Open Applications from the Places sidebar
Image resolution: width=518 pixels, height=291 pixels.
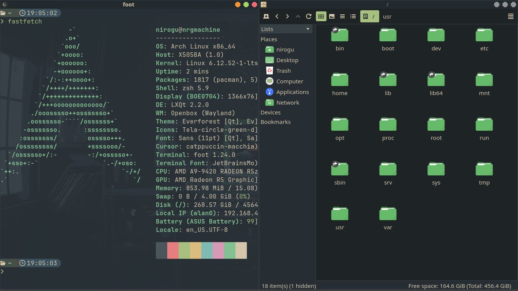[x=292, y=92]
